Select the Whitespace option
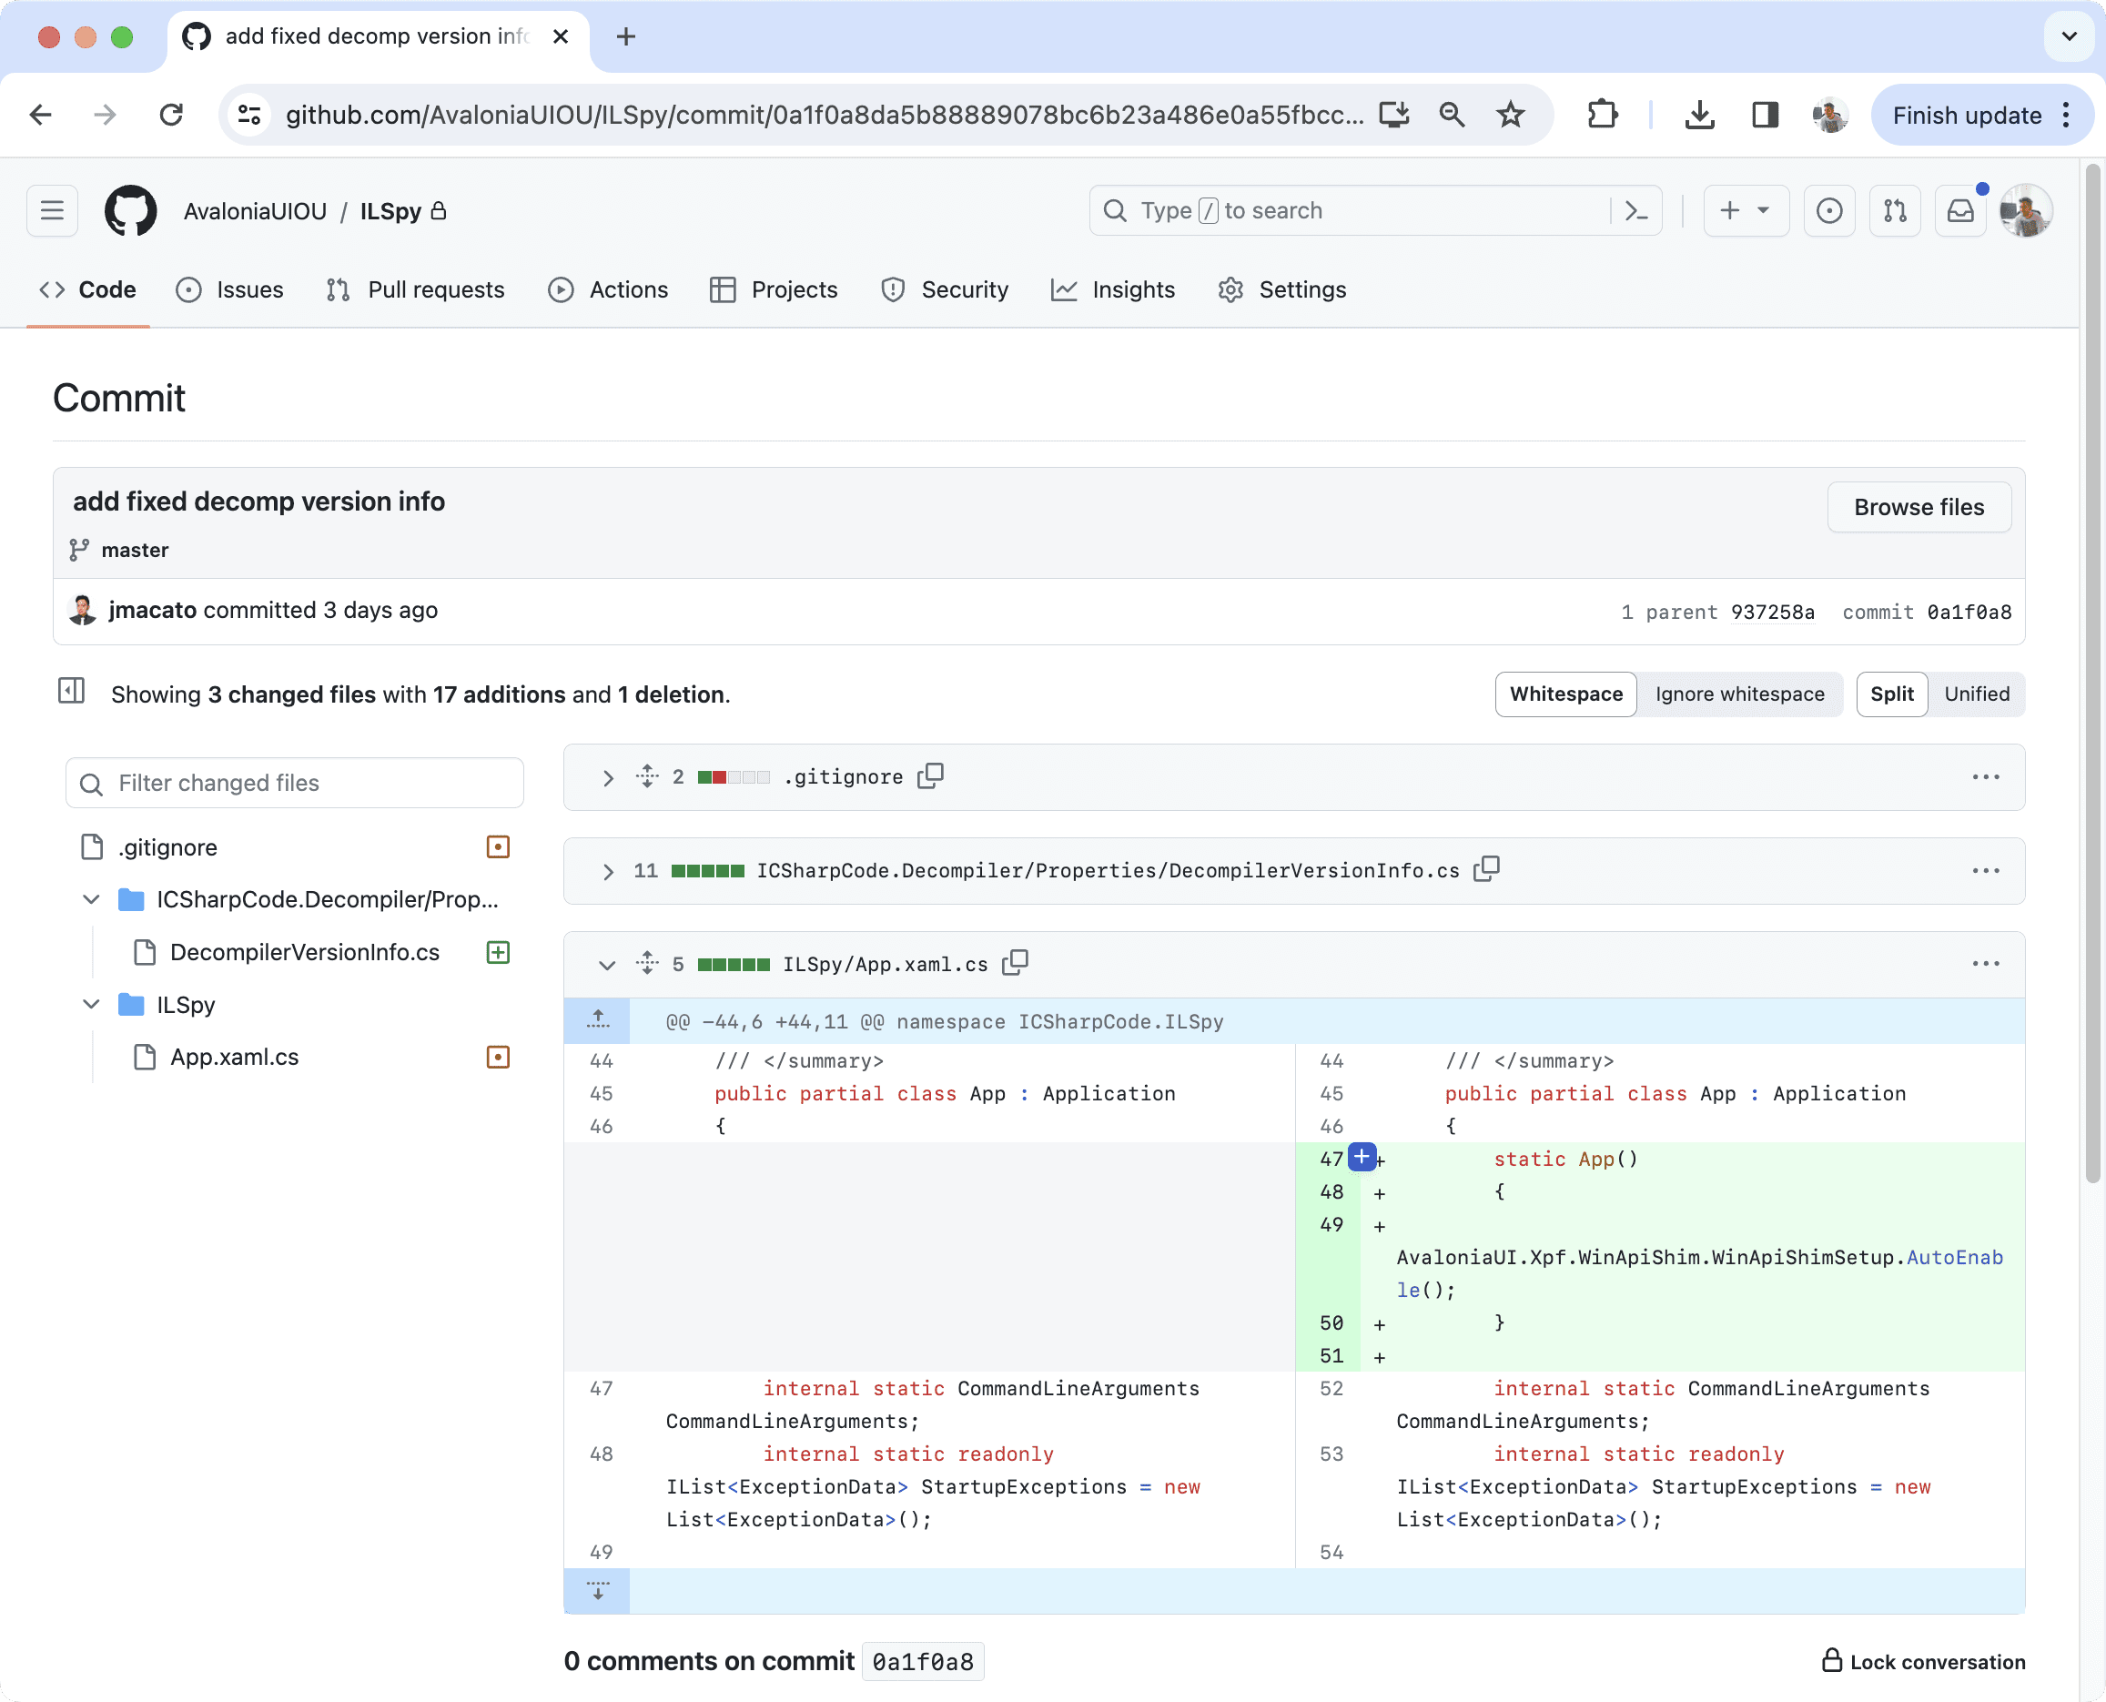 1565,694
